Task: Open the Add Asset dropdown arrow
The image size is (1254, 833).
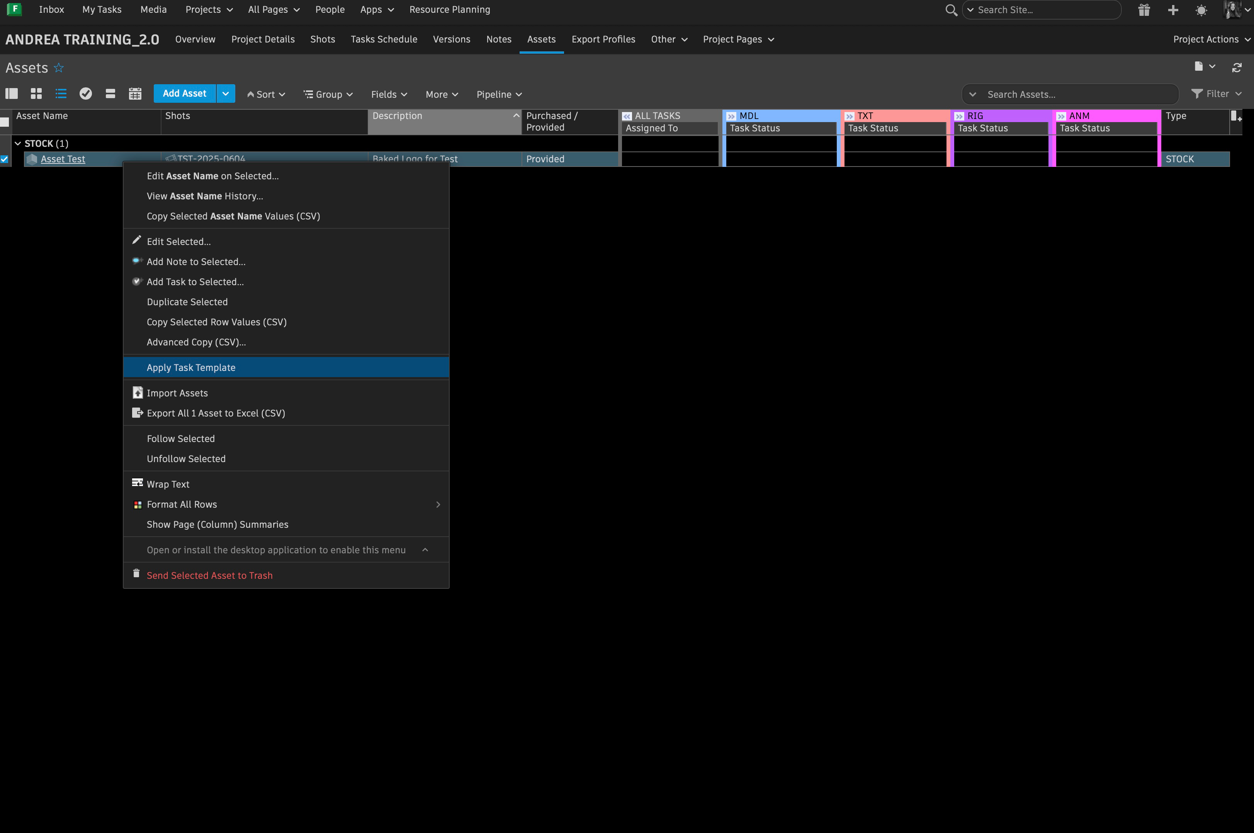Action: pyautogui.click(x=226, y=93)
